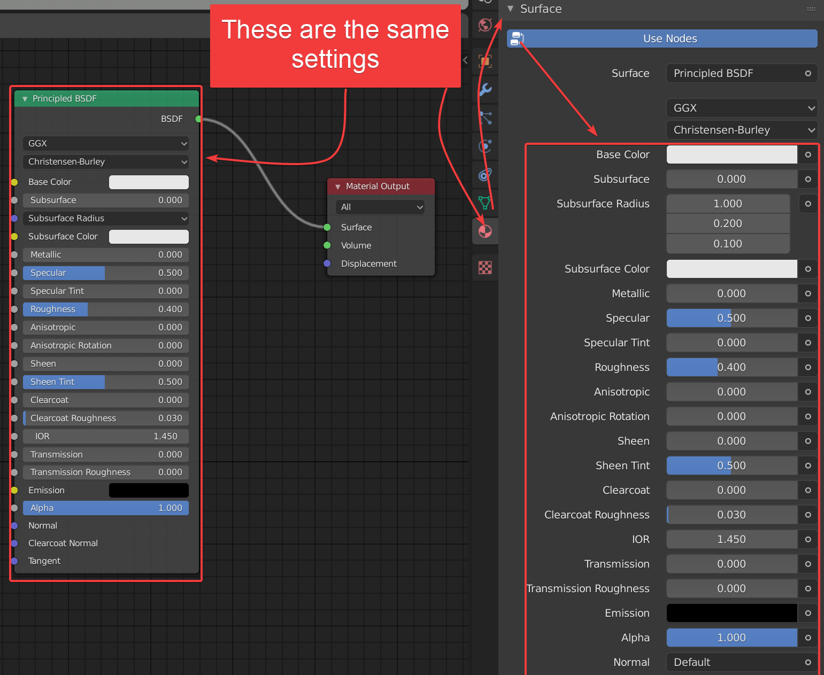
Task: Collapse the Principled BSDF node header
Action: coord(25,98)
